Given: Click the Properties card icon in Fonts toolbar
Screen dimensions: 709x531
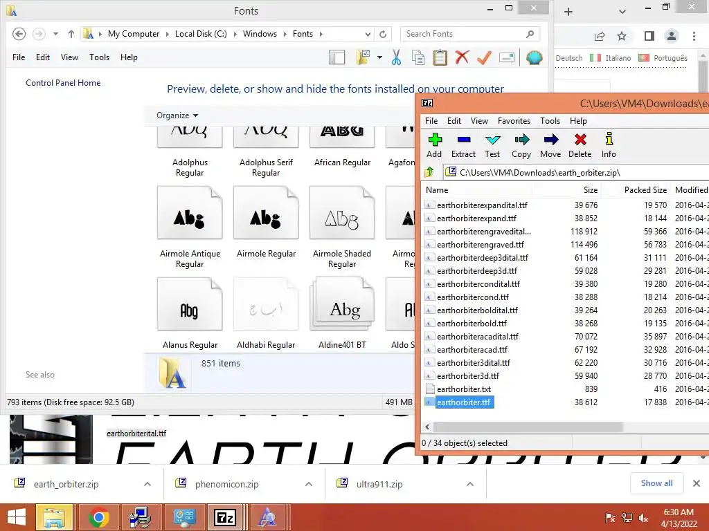Looking at the screenshot, I should pyautogui.click(x=507, y=58).
